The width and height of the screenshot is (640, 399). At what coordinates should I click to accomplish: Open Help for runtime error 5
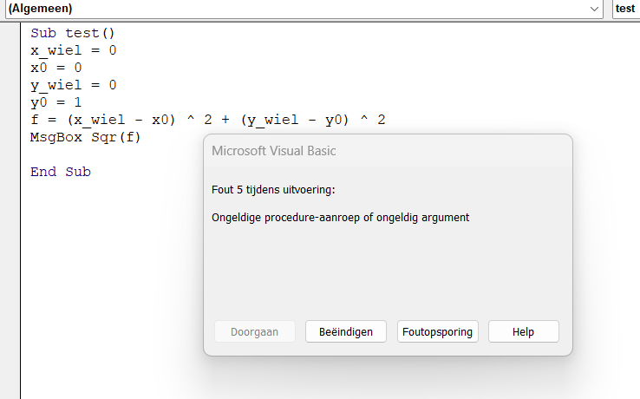(523, 331)
